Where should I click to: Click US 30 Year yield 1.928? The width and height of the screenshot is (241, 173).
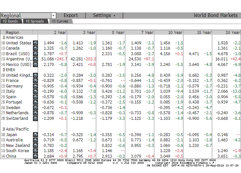(x=223, y=43)
